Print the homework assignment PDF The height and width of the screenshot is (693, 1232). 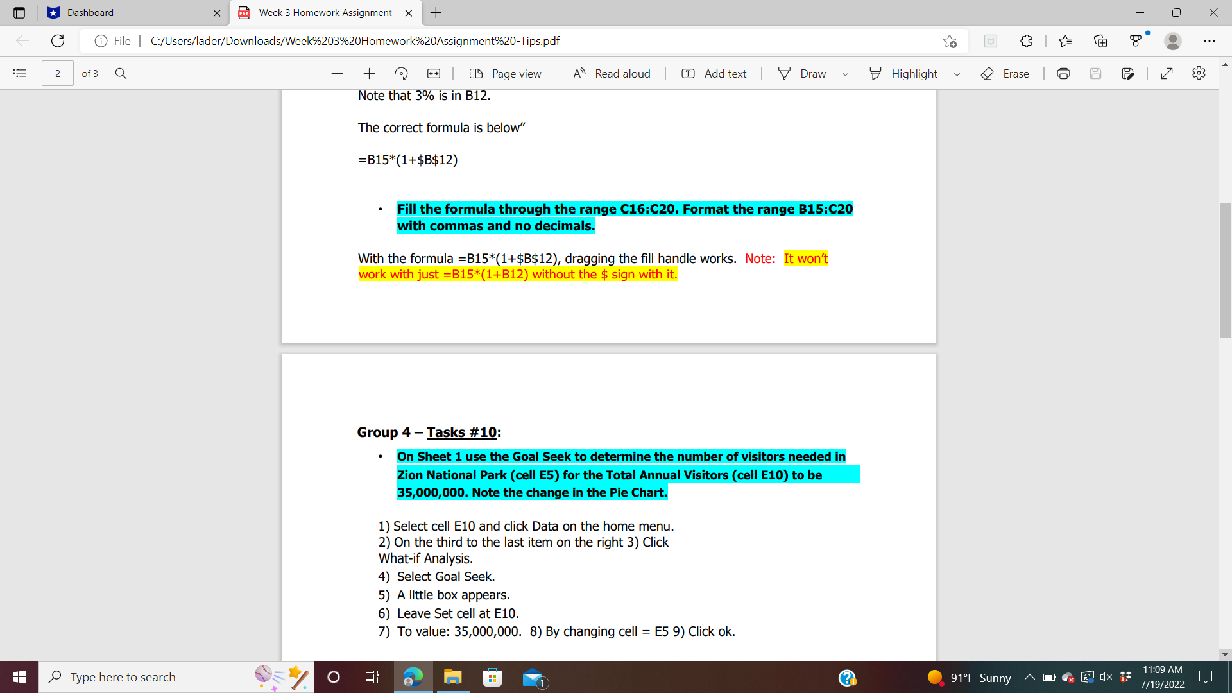(x=1063, y=73)
